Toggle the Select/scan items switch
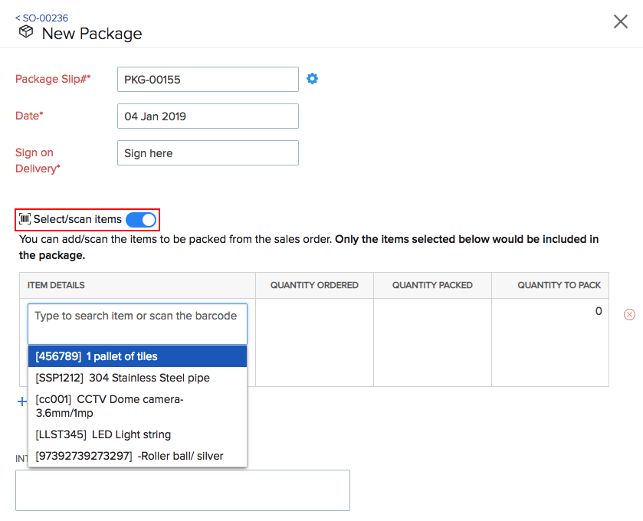The width and height of the screenshot is (643, 521). point(141,220)
